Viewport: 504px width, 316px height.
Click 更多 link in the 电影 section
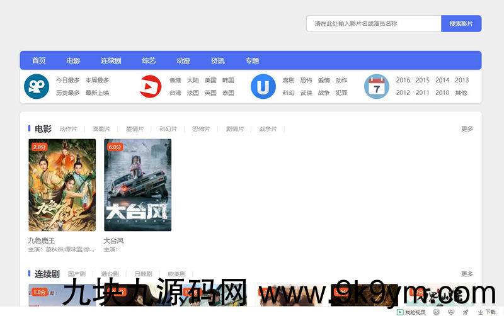pyautogui.click(x=467, y=129)
